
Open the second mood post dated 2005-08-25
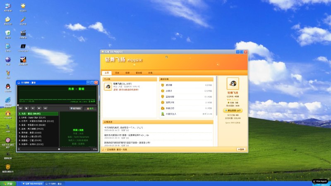coord(158,137)
